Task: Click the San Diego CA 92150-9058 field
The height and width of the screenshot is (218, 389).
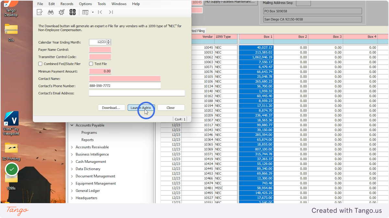Action: [312, 19]
